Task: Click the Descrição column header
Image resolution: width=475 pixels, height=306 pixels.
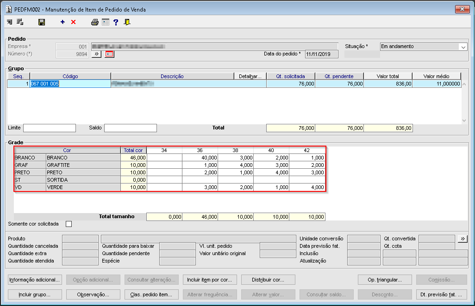Action: [172, 76]
